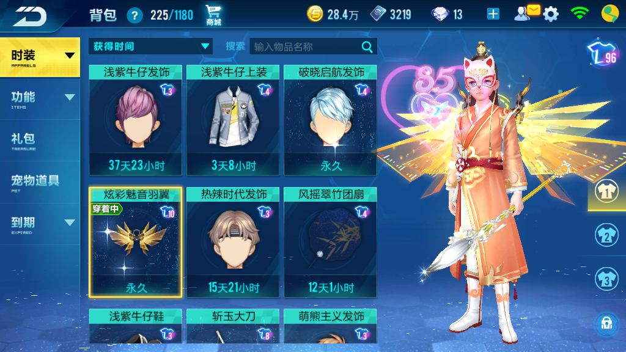Viewport: 626px width, 352px height.
Task: Tap the lock icon beside the character
Action: click(x=606, y=323)
